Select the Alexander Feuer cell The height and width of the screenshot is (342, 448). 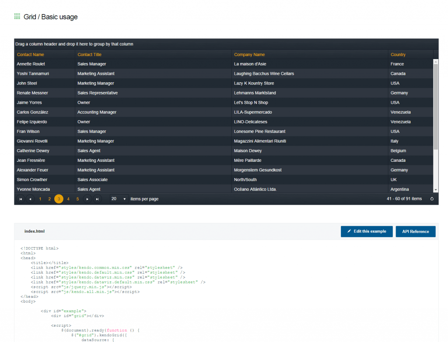[45, 170]
